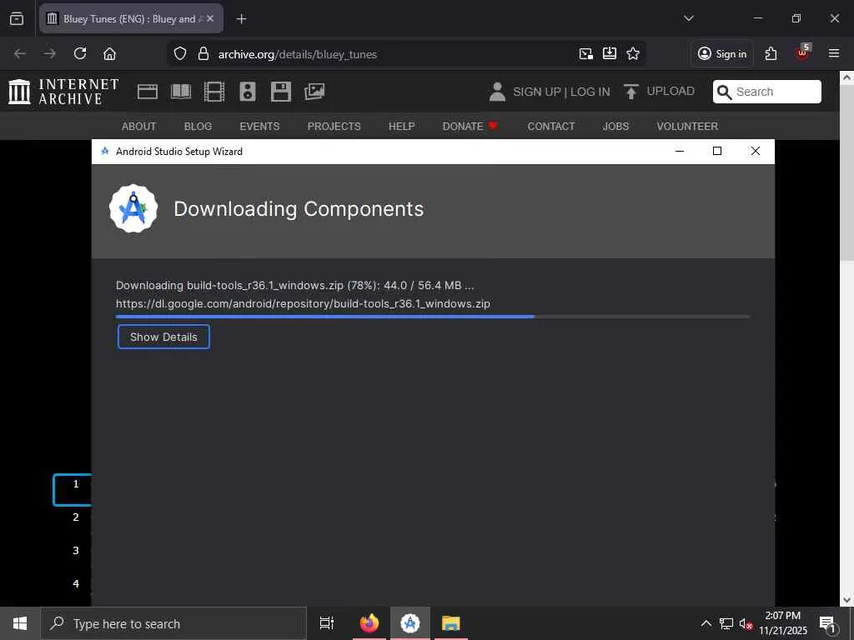
Task: Click the picture-in-picture icon in the address bar
Action: [586, 53]
